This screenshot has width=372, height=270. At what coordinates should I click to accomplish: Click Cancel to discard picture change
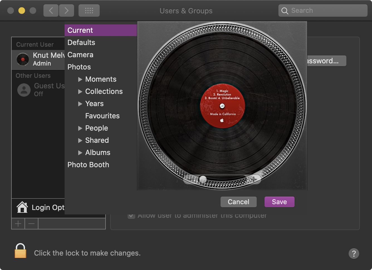tap(239, 202)
